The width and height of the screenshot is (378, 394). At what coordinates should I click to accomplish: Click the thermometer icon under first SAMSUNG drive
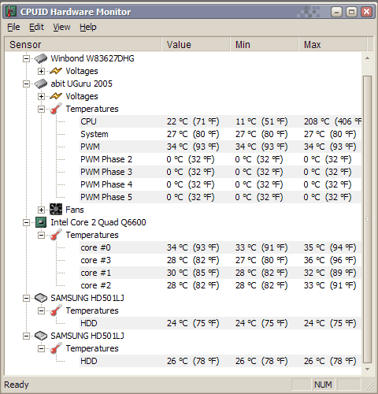(56, 310)
